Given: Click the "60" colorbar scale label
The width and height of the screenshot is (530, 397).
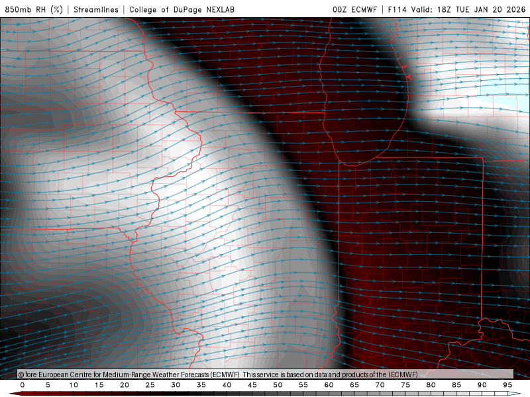Looking at the screenshot, I should pyautogui.click(x=329, y=385).
